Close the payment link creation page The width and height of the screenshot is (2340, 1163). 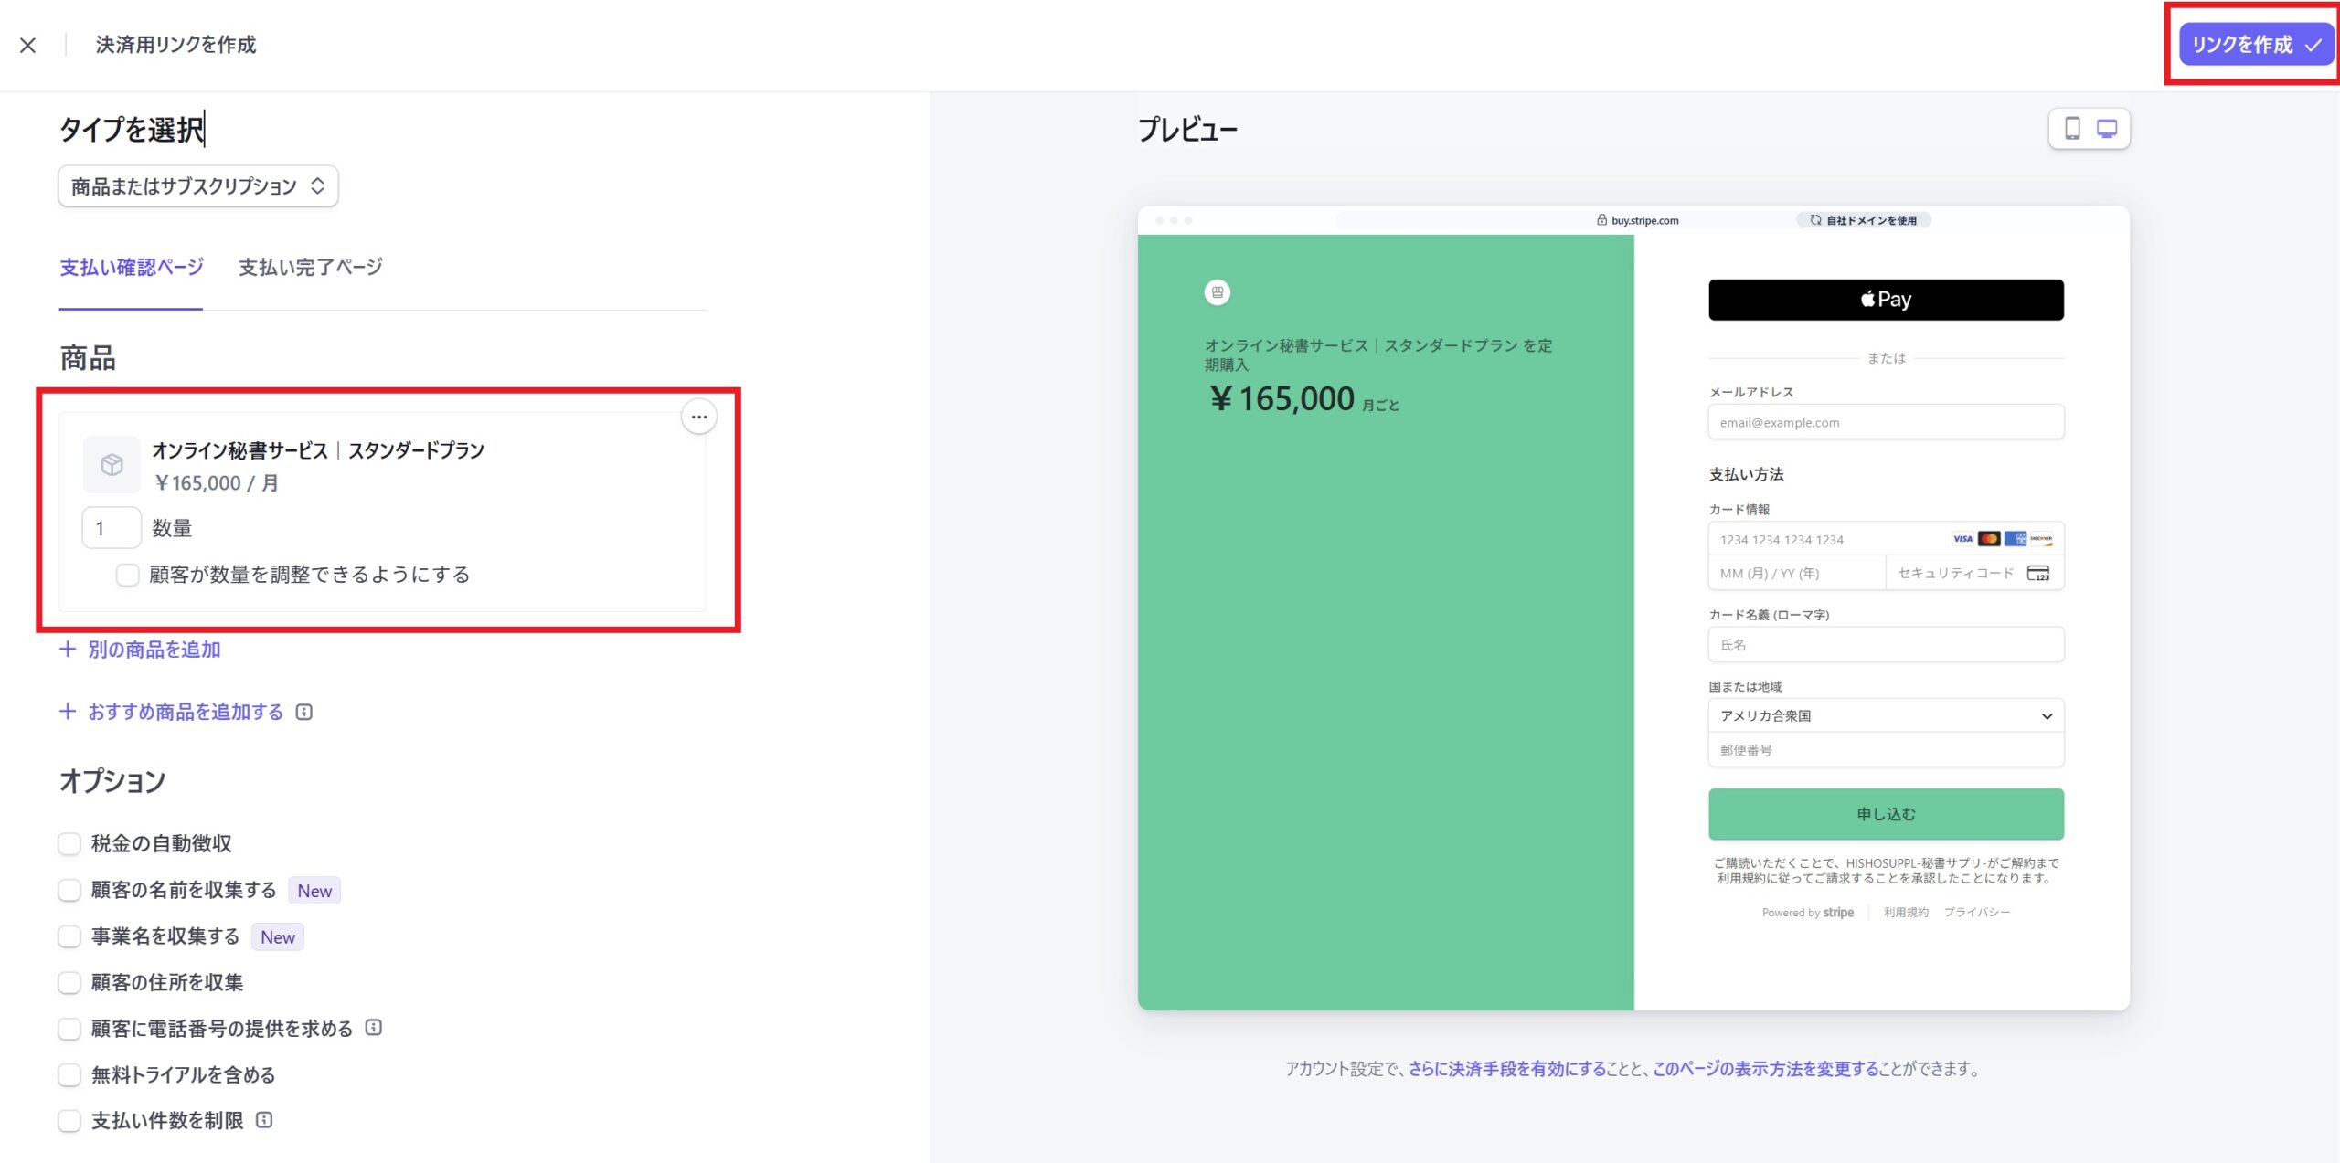(x=27, y=45)
